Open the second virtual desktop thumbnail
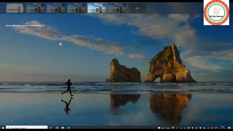The width and height of the screenshot is (233, 131). coord(35,8)
